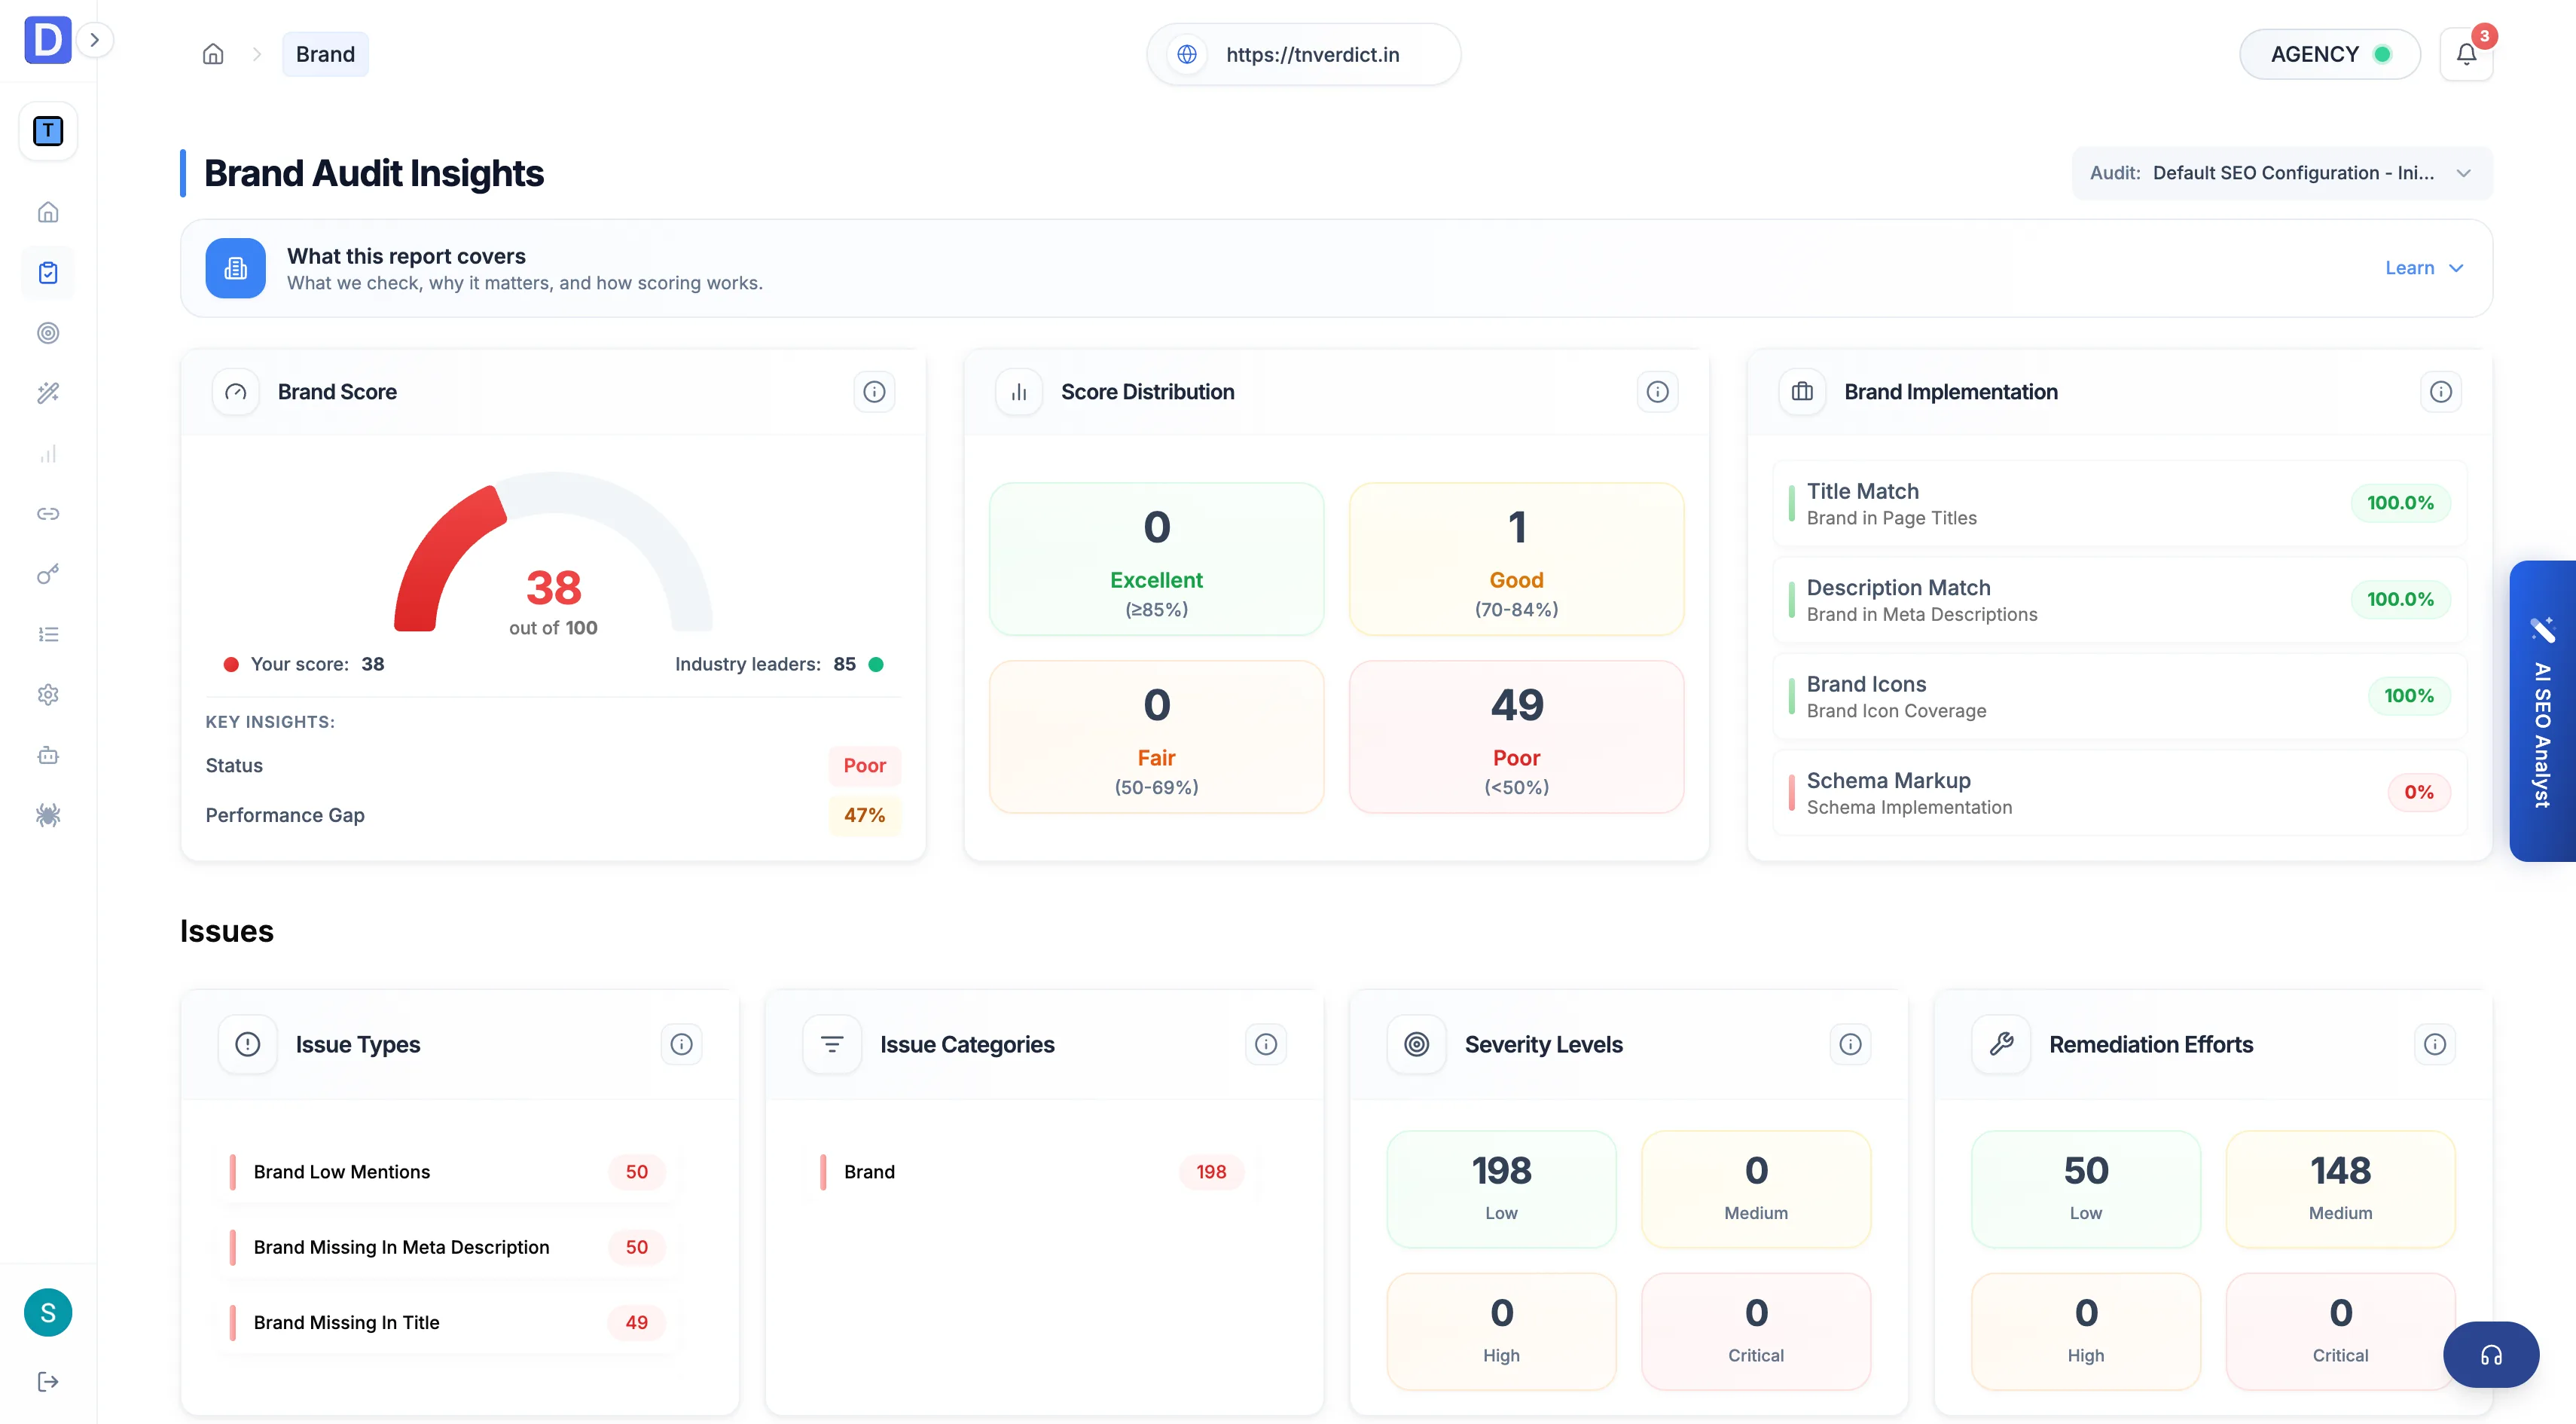Viewport: 2576px width, 1424px height.
Task: Show Score Distribution info tooltip
Action: tap(1657, 392)
